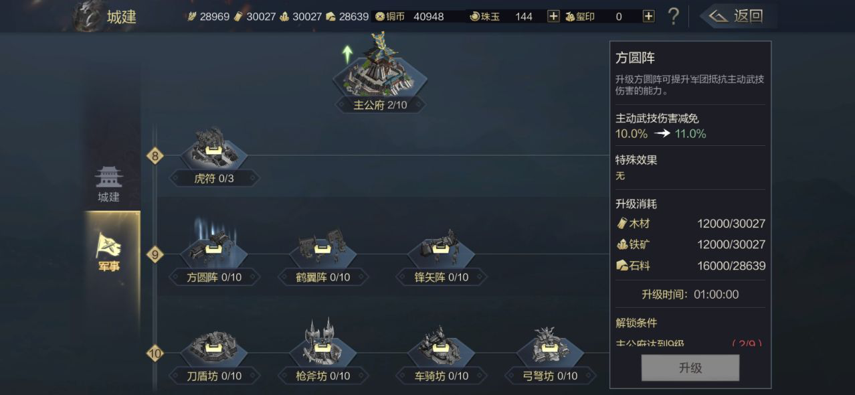This screenshot has width=855, height=395.
Task: Click the level 8 tier marker
Action: click(x=155, y=156)
